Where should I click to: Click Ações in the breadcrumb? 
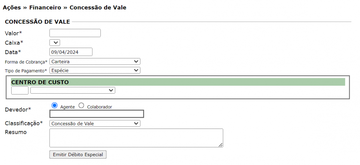coord(12,8)
